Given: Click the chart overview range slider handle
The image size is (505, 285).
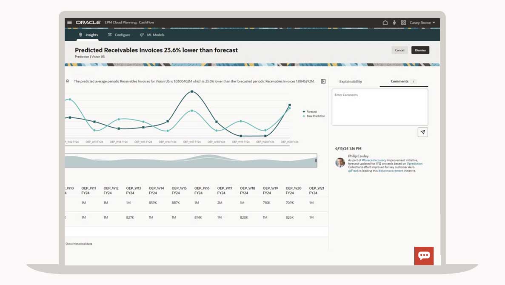Looking at the screenshot, I should click(x=316, y=160).
